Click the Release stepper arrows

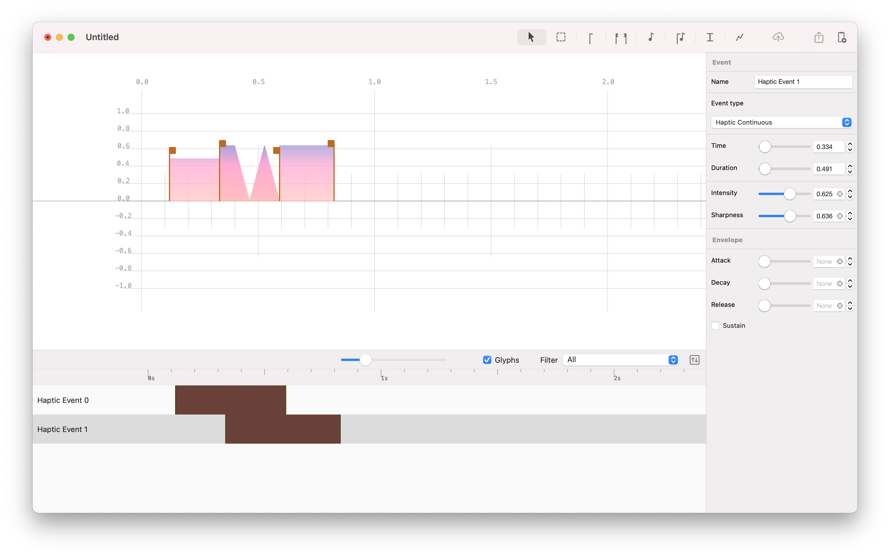850,306
